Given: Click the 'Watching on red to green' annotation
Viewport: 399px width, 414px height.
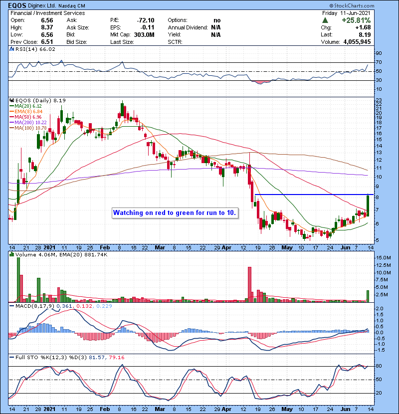Looking at the screenshot, I should tap(175, 213).
